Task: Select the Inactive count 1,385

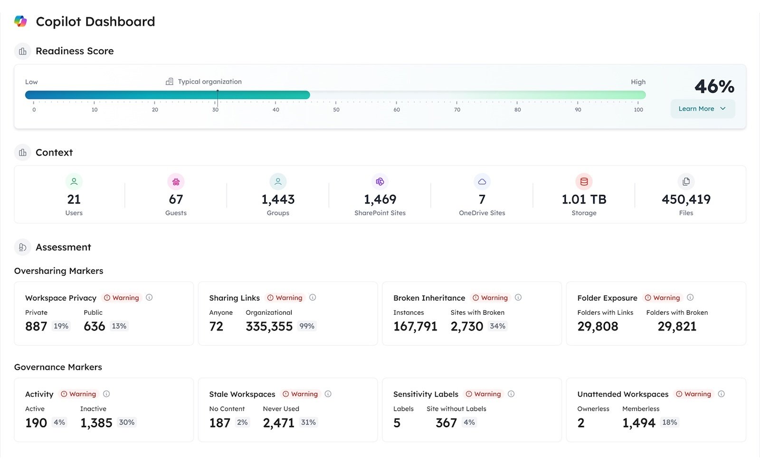Action: 96,423
